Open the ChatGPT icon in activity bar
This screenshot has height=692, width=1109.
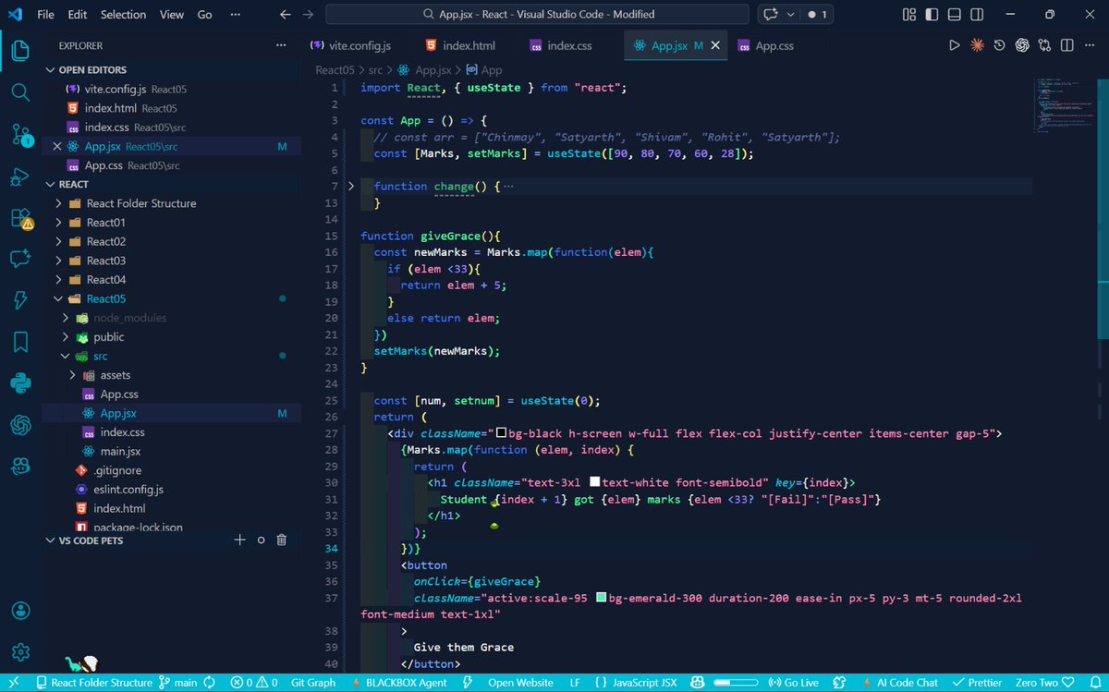point(20,425)
